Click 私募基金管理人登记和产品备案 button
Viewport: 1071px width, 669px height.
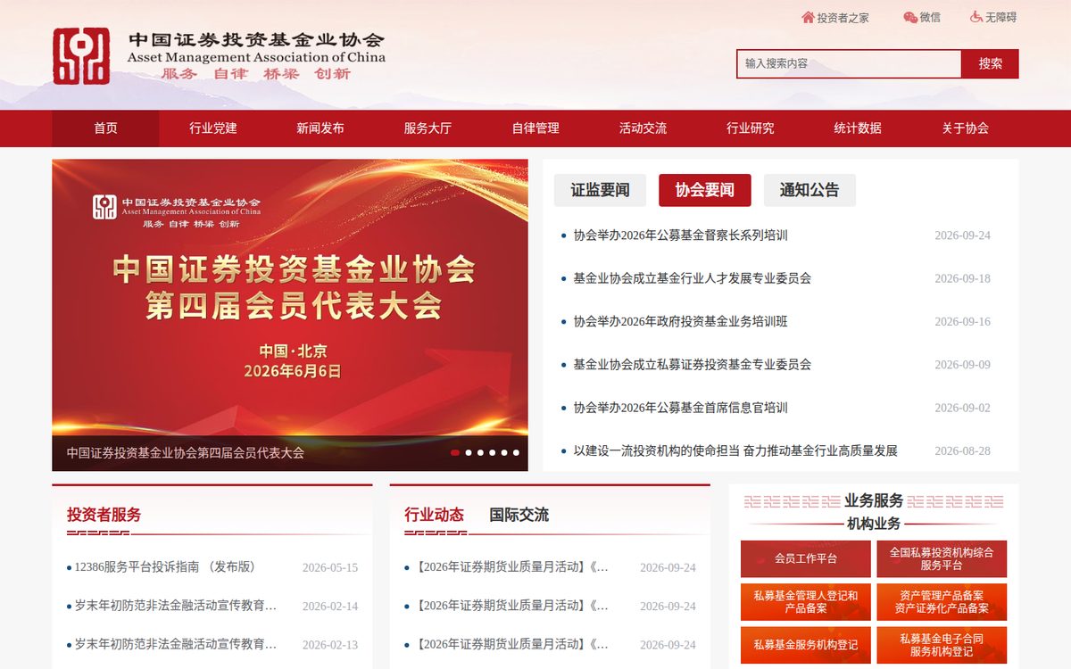tap(806, 602)
